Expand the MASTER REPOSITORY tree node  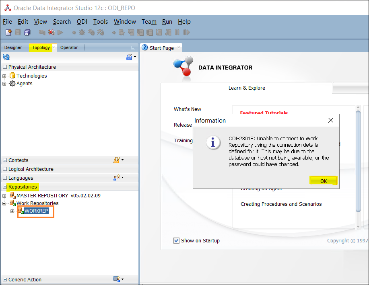[x=4, y=196]
